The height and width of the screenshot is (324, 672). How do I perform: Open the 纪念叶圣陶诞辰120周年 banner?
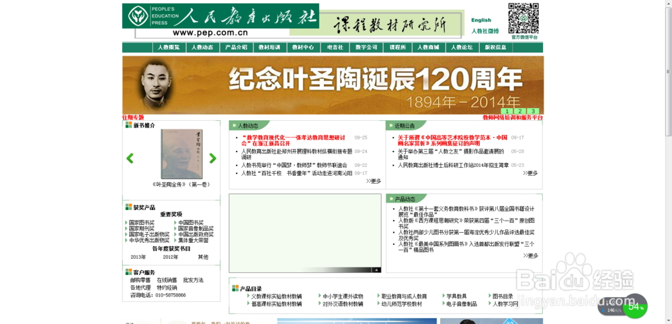point(333,85)
